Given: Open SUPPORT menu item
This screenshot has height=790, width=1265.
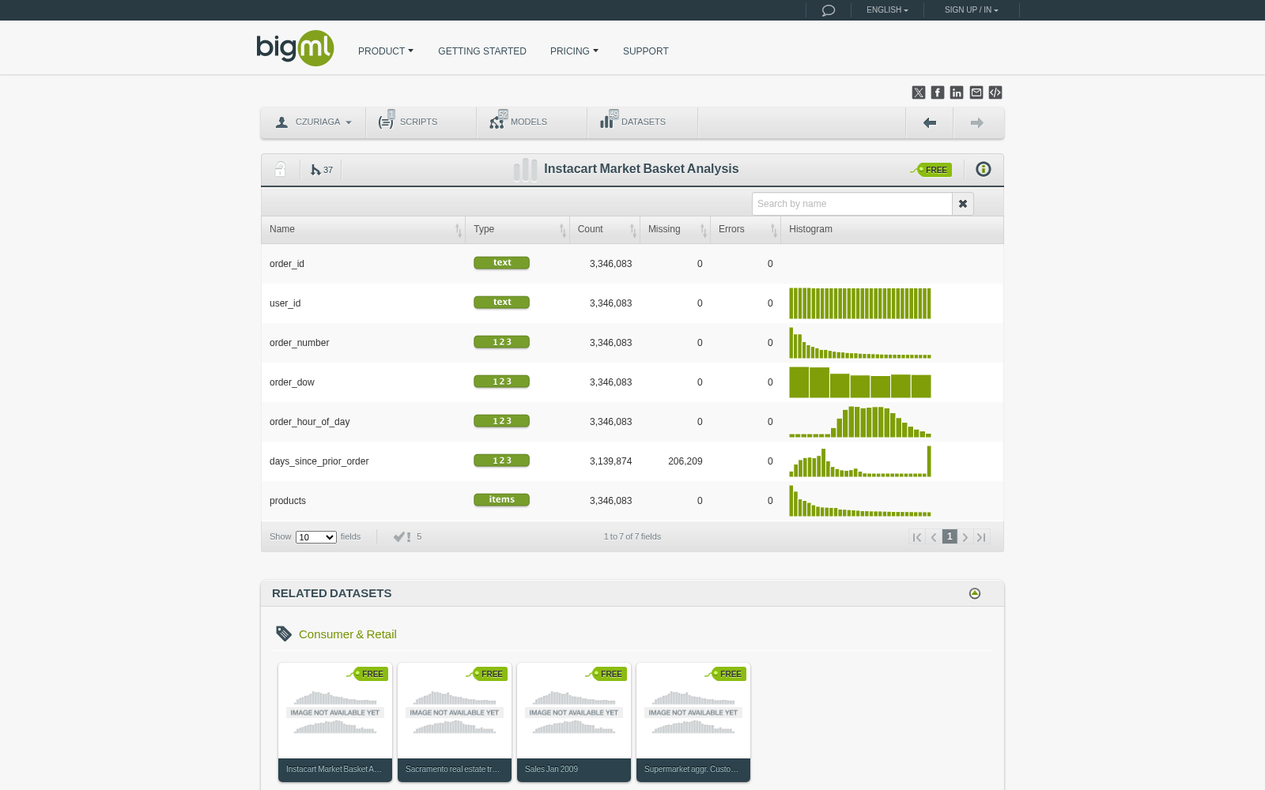Looking at the screenshot, I should (646, 51).
